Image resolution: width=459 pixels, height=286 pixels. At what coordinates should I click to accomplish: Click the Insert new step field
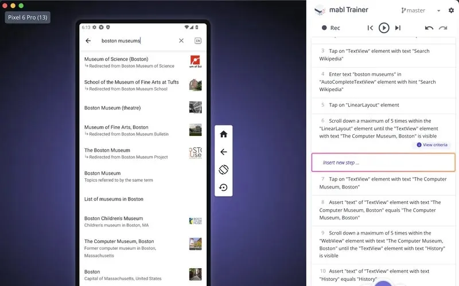pos(383,162)
